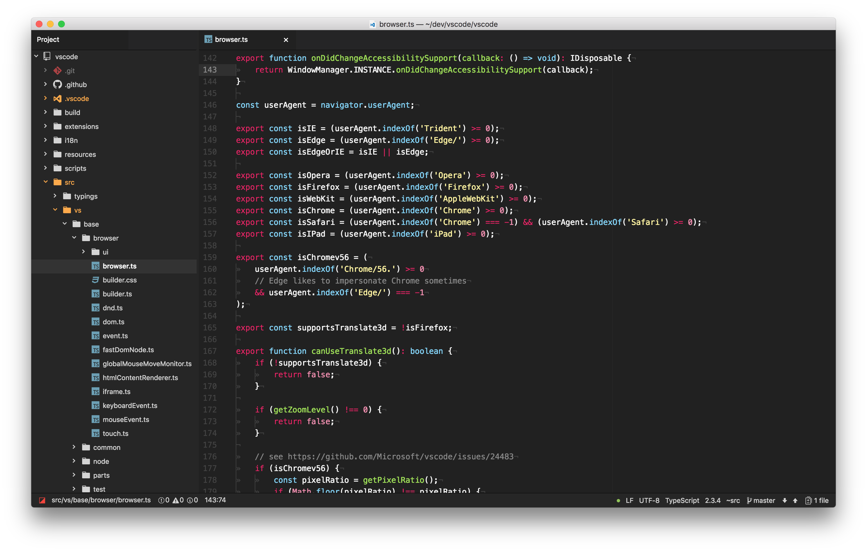Expand the extensions folder chevron
This screenshot has width=867, height=552.
click(45, 126)
